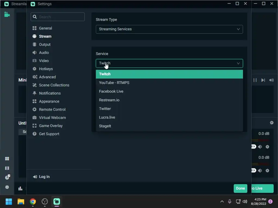The image size is (278, 208).
Task: Open Remote Control settings
Action: click(49, 109)
